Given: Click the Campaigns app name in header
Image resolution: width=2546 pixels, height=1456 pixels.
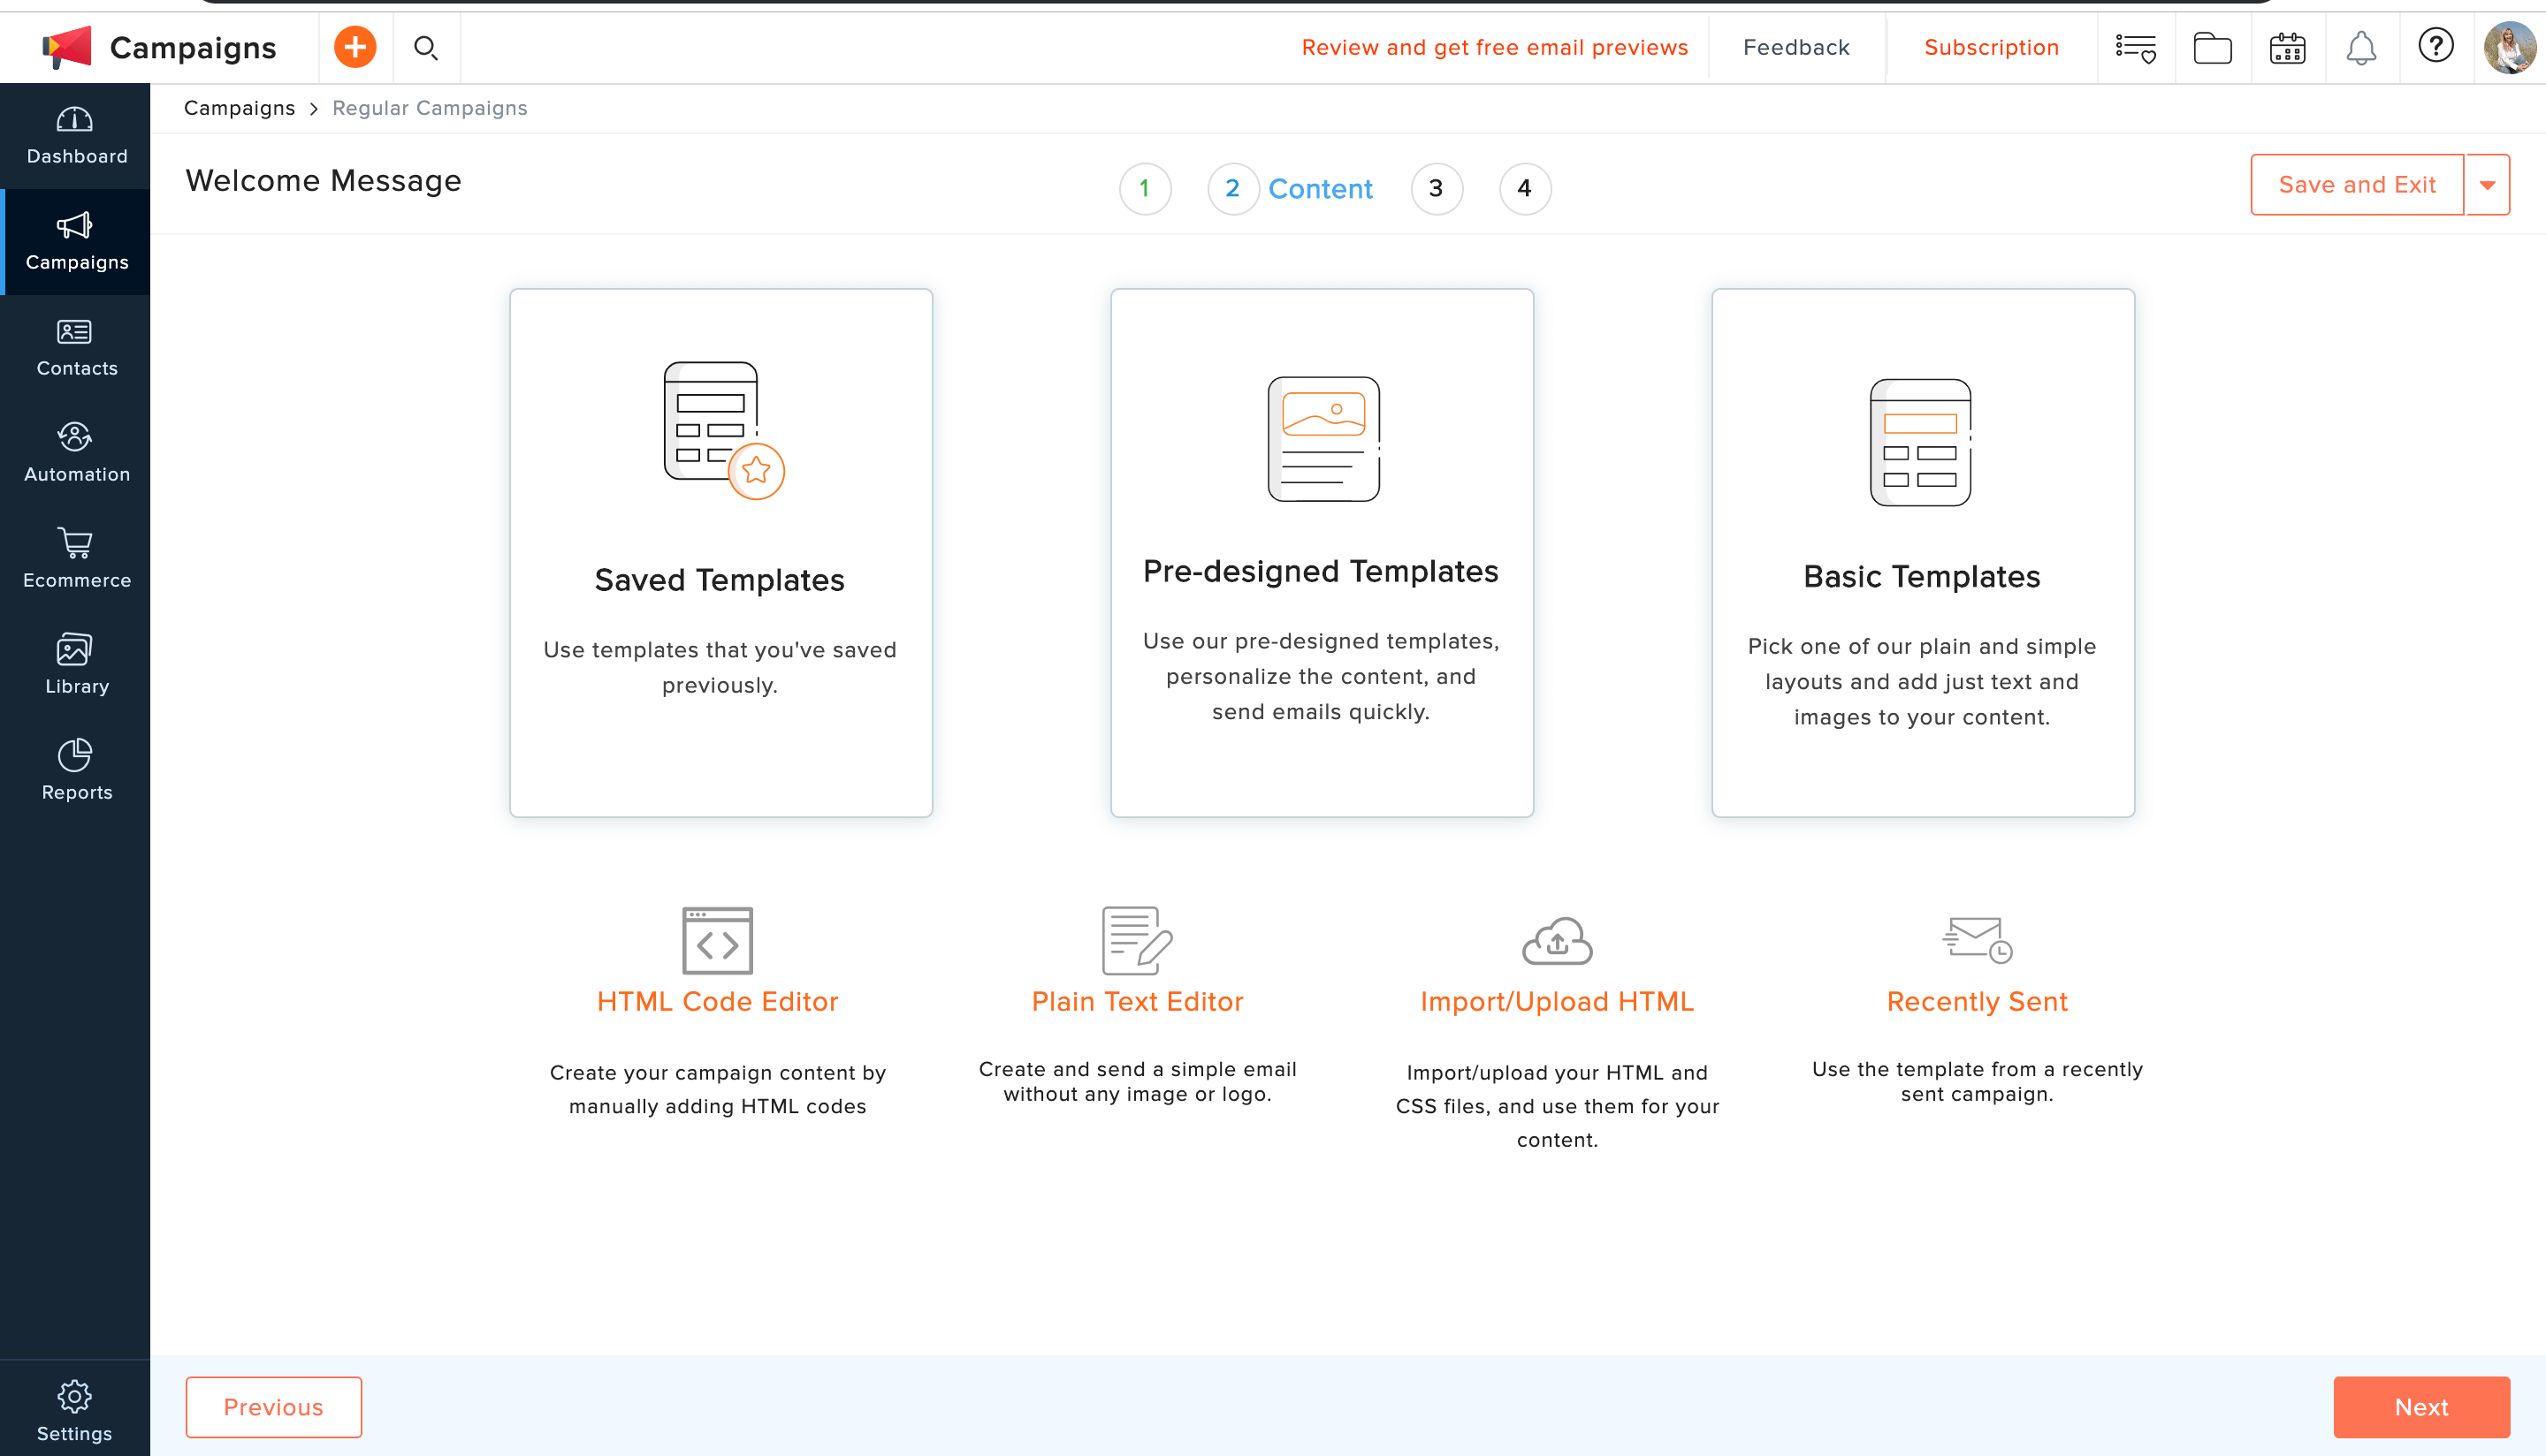Looking at the screenshot, I should click(x=192, y=47).
